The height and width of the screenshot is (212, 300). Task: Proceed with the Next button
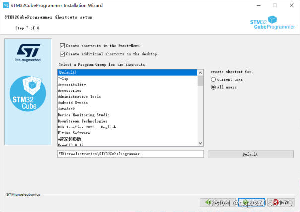click(251, 202)
